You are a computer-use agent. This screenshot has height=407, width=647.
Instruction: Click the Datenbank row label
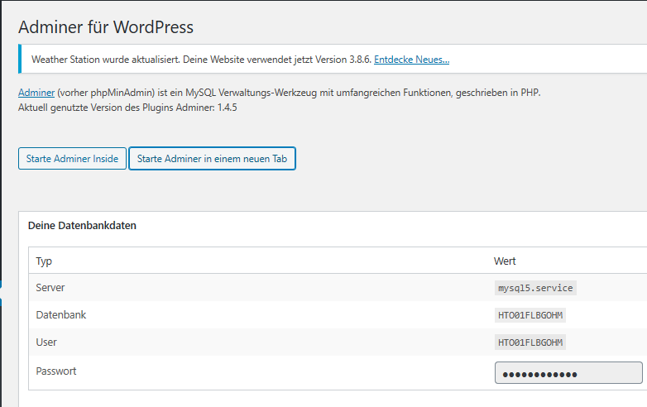(x=61, y=315)
